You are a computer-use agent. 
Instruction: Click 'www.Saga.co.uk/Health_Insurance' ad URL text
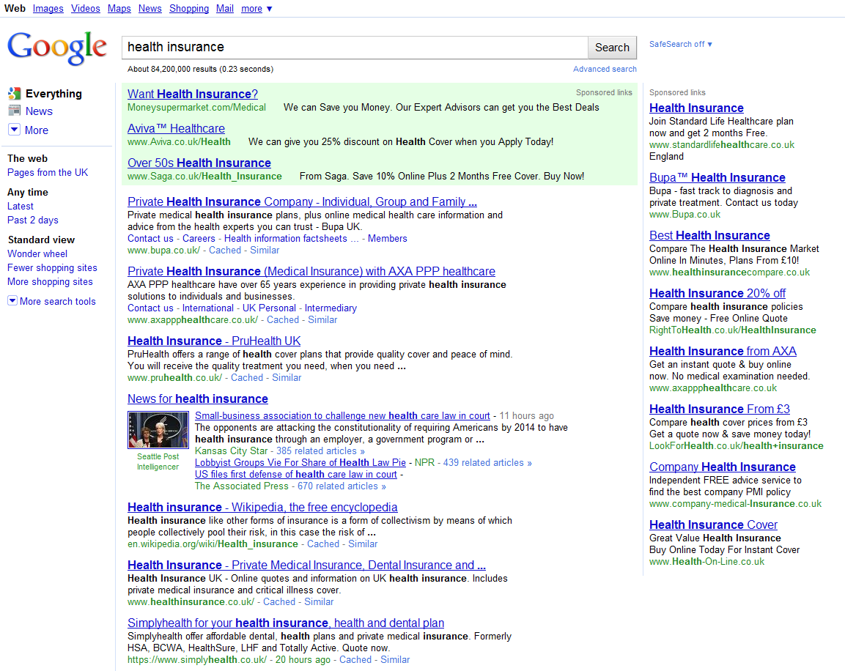click(204, 177)
